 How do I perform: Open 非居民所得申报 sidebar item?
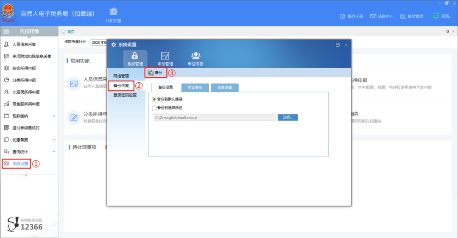pos(26,92)
